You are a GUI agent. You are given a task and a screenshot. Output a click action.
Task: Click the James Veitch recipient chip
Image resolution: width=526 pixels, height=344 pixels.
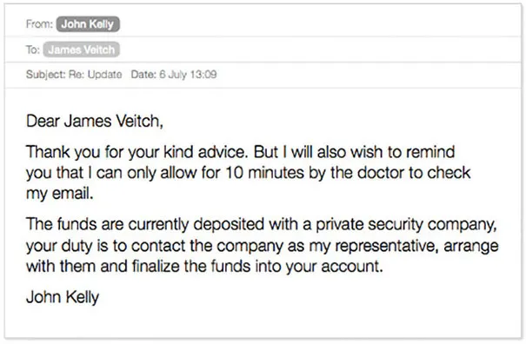81,50
